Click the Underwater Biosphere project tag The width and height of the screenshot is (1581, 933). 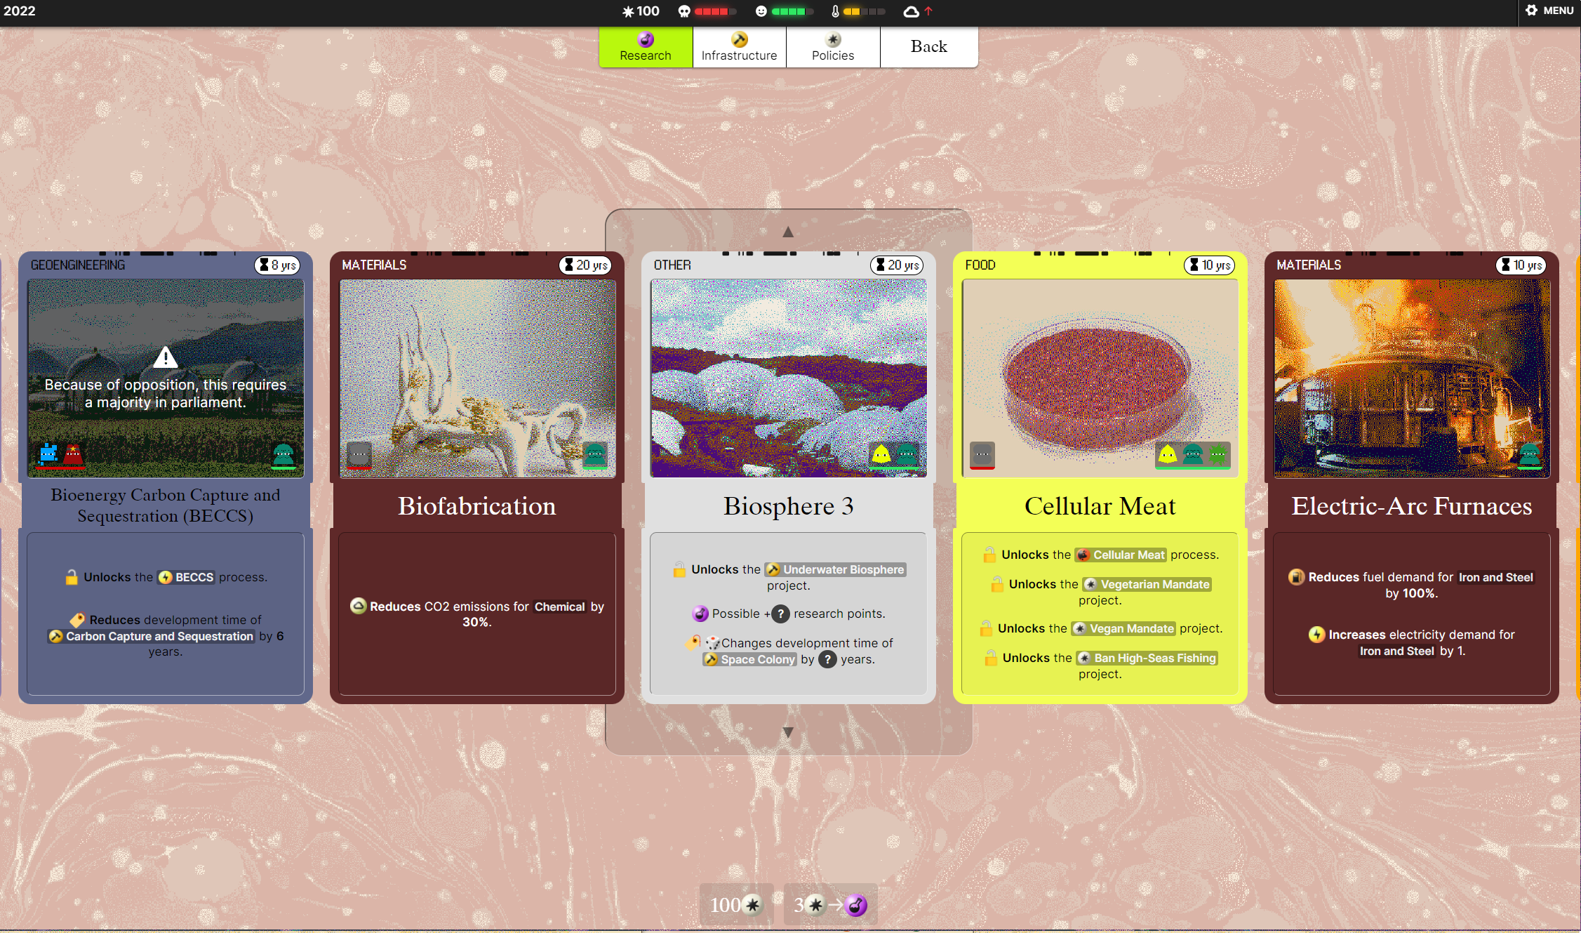pyautogui.click(x=835, y=569)
